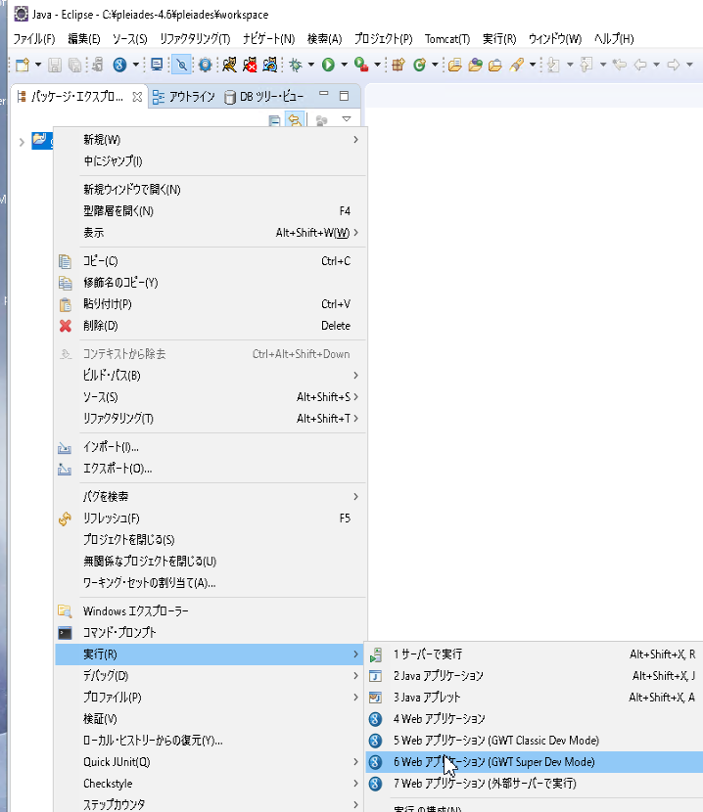
Task: Open the Run icon dropdown arrow
Action: pyautogui.click(x=344, y=65)
